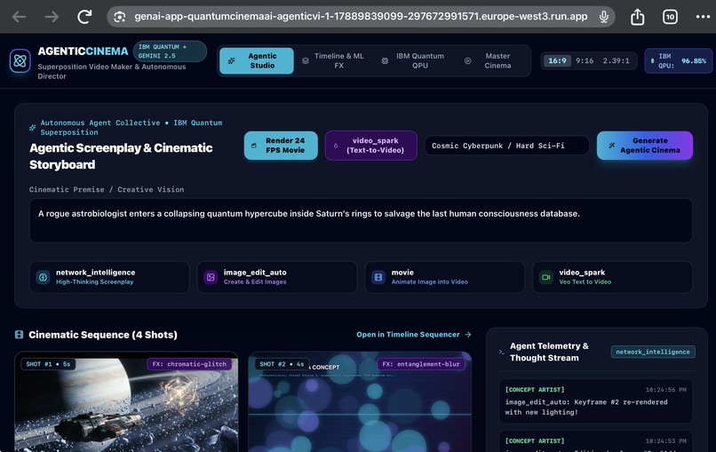716x452 pixels.
Task: Go forward with the browser forward arrow
Action: pos(52,17)
